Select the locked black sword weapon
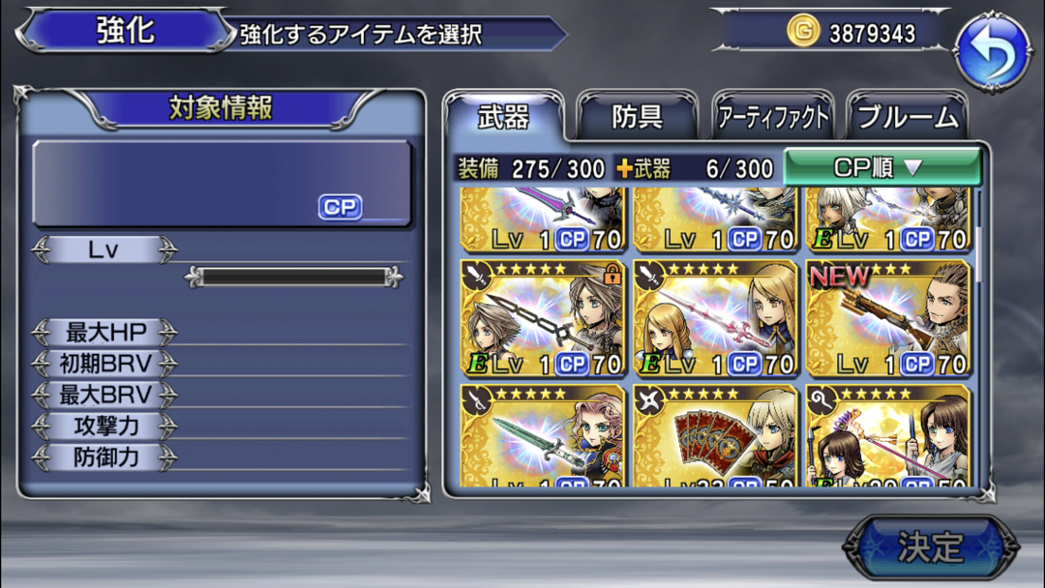 click(x=543, y=318)
